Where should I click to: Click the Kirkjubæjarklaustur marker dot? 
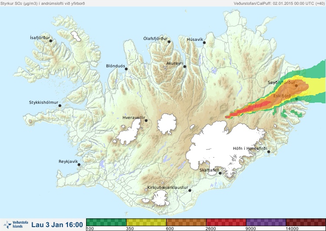[x=190, y=191]
